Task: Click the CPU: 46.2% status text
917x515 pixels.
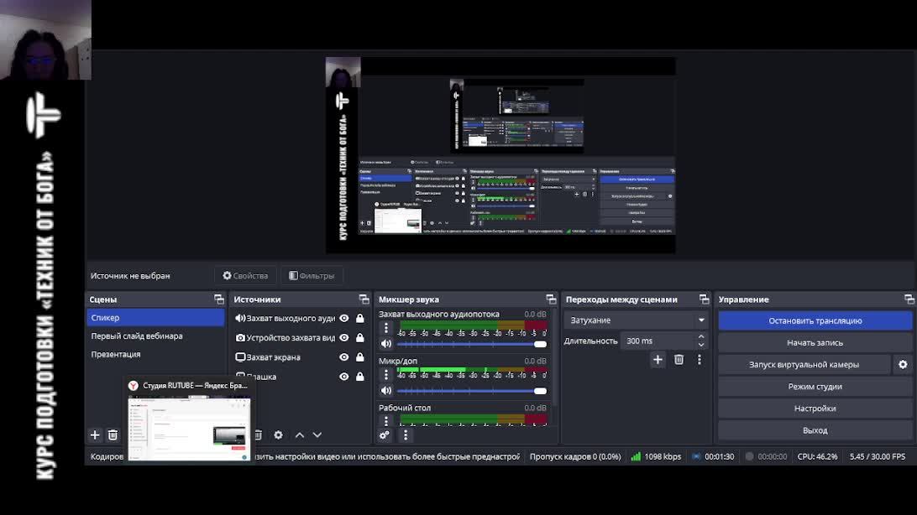Action: point(817,456)
